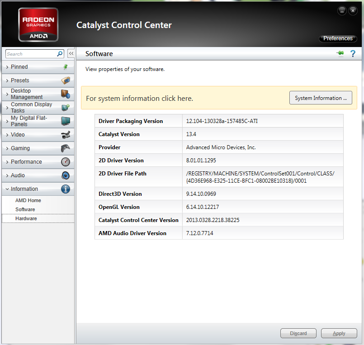The height and width of the screenshot is (345, 364).
Task: Click the Desktop Management icon
Action: click(66, 94)
